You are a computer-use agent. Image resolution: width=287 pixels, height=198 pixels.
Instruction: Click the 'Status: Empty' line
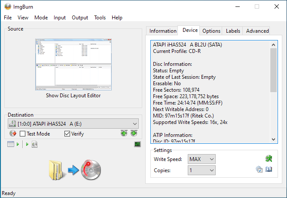click(x=168, y=71)
